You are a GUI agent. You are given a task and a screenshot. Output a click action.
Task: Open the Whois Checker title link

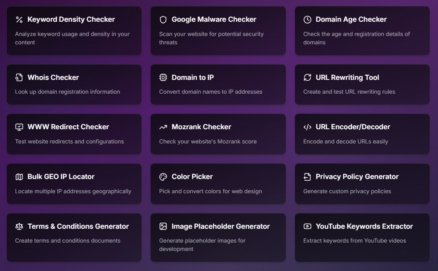click(x=53, y=77)
